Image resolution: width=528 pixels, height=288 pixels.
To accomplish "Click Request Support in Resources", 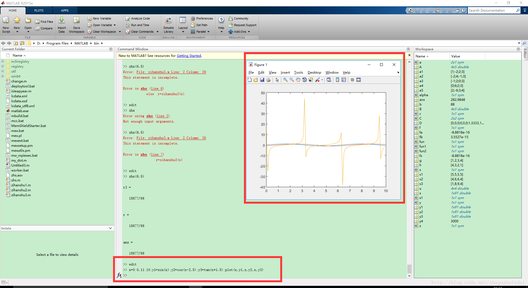I will coord(242,25).
